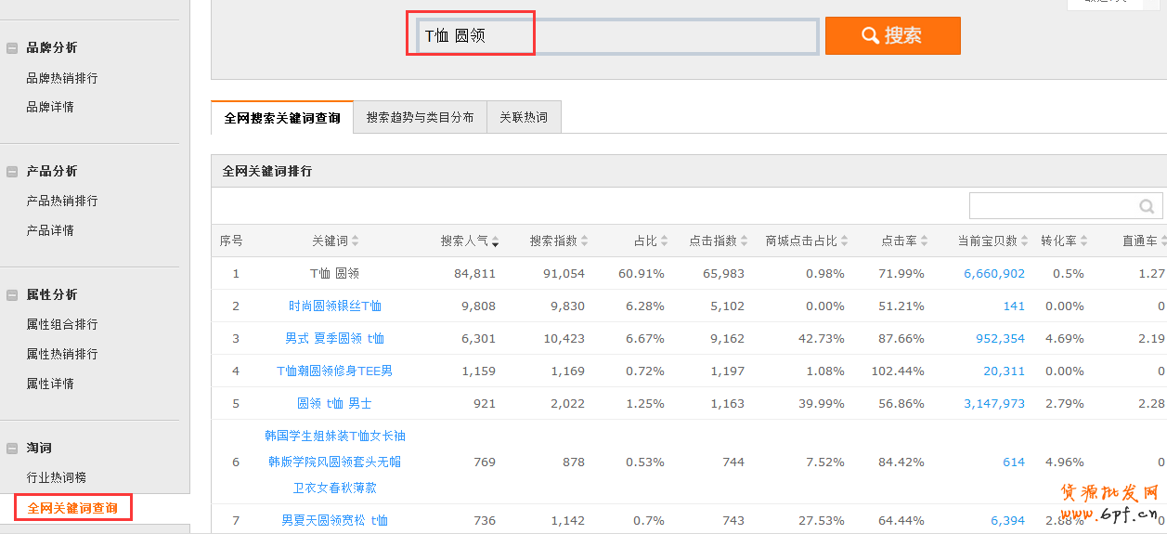Collapse the 产品分析 sidebar section
The width and height of the screenshot is (1167, 534).
(x=12, y=172)
